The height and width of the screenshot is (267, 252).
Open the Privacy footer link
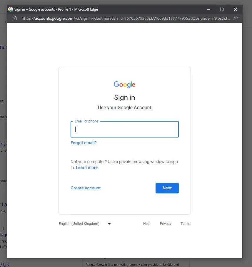[x=166, y=223]
